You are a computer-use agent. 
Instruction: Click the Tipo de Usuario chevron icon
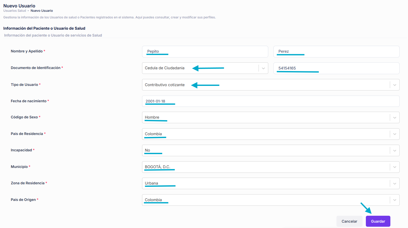pos(394,85)
